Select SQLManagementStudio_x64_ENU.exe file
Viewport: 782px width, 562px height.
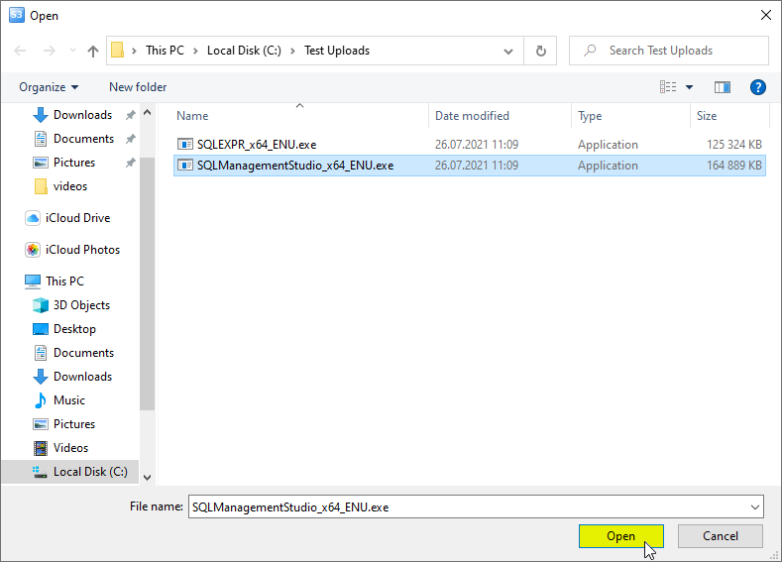pyautogui.click(x=470, y=166)
